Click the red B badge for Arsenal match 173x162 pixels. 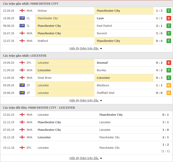169,63
